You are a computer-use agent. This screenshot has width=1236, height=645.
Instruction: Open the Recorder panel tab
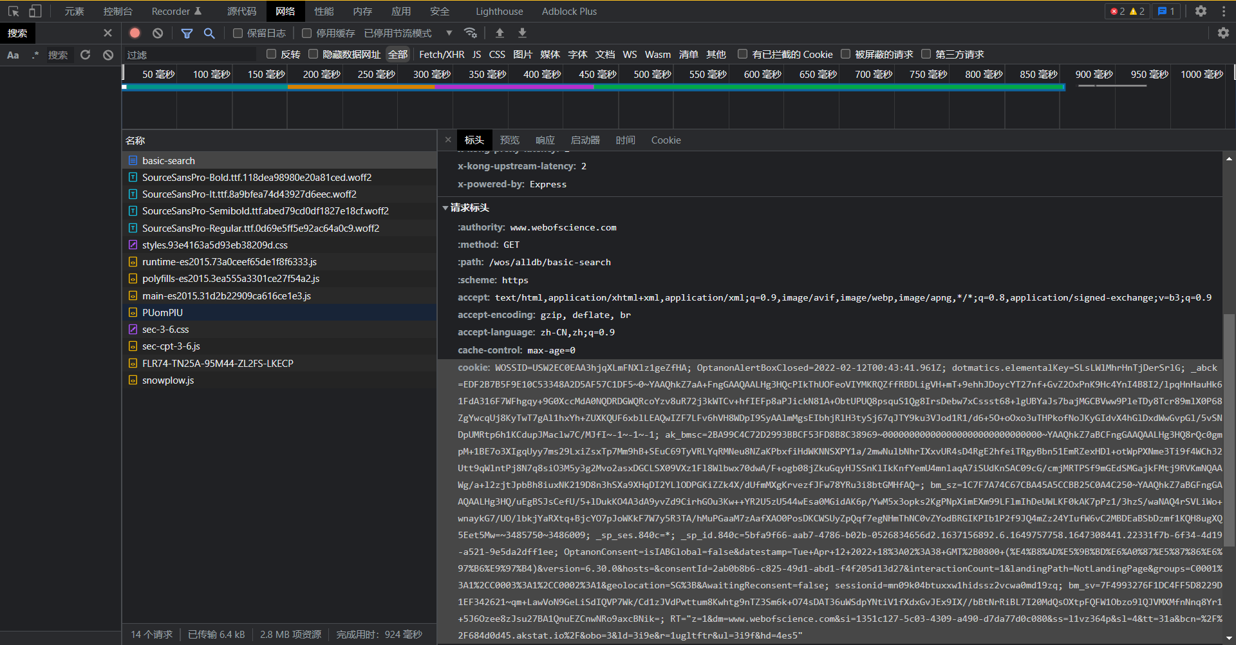point(176,11)
